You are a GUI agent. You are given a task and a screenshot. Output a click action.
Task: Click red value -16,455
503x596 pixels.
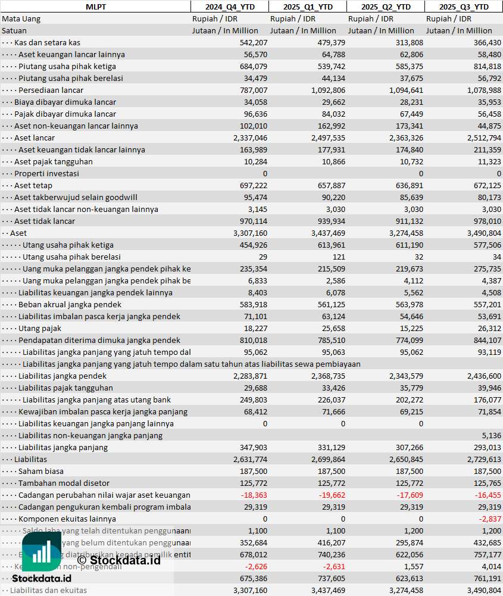point(488,495)
